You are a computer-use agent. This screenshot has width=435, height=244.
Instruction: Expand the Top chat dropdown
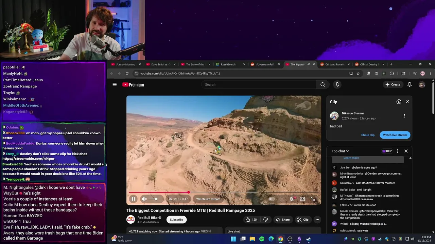tap(341, 151)
